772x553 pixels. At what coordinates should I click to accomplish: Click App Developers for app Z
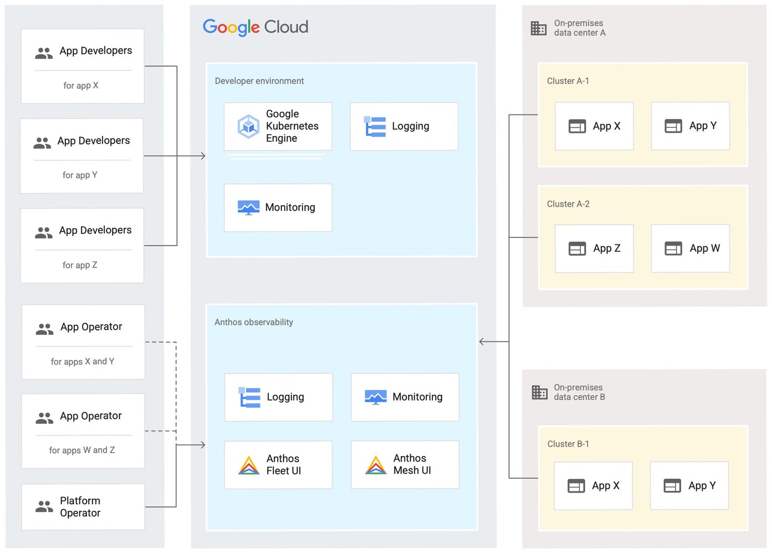pos(82,245)
